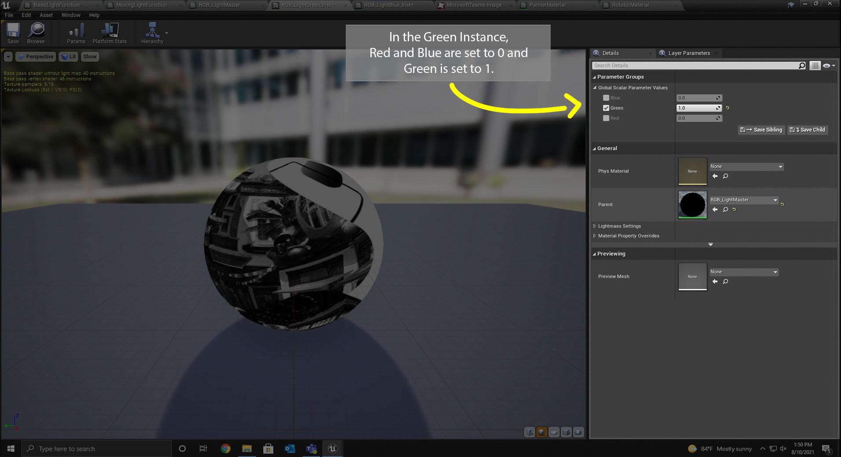Screen dimensions: 841x457
Task: Show advanced General properties arrow
Action: click(x=710, y=244)
